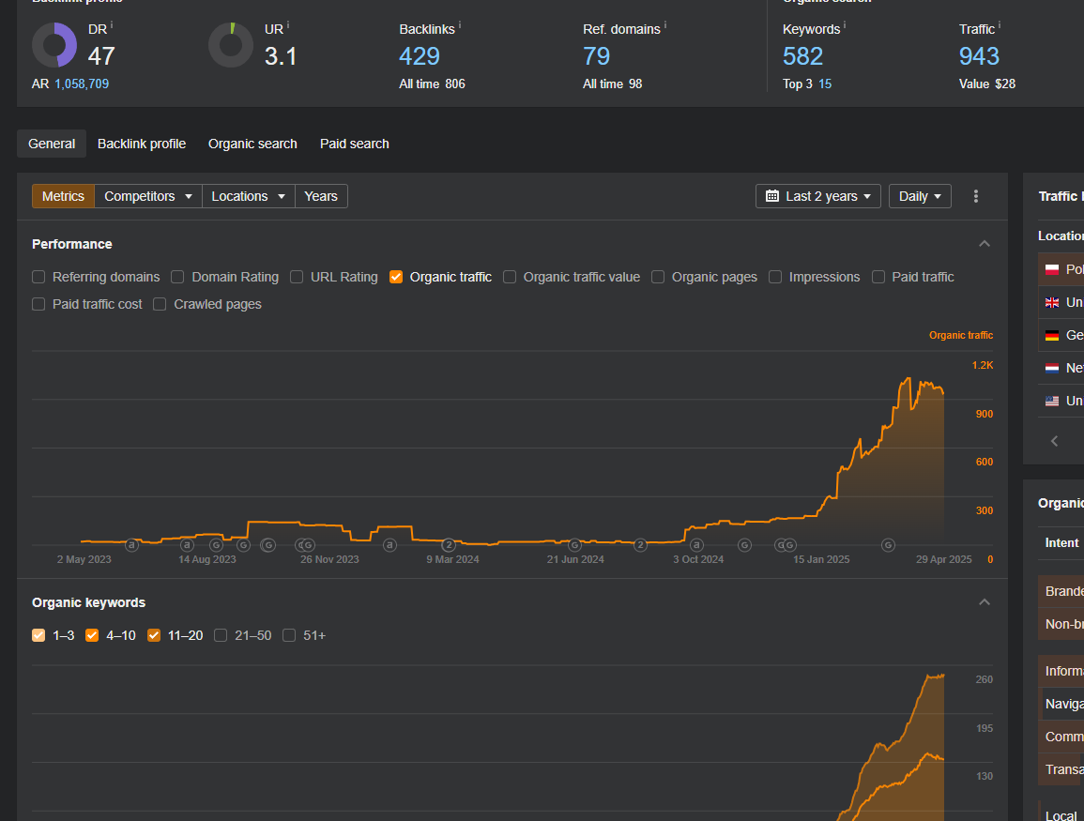This screenshot has width=1084, height=821.
Task: Collapse the Performance section
Action: point(984,244)
